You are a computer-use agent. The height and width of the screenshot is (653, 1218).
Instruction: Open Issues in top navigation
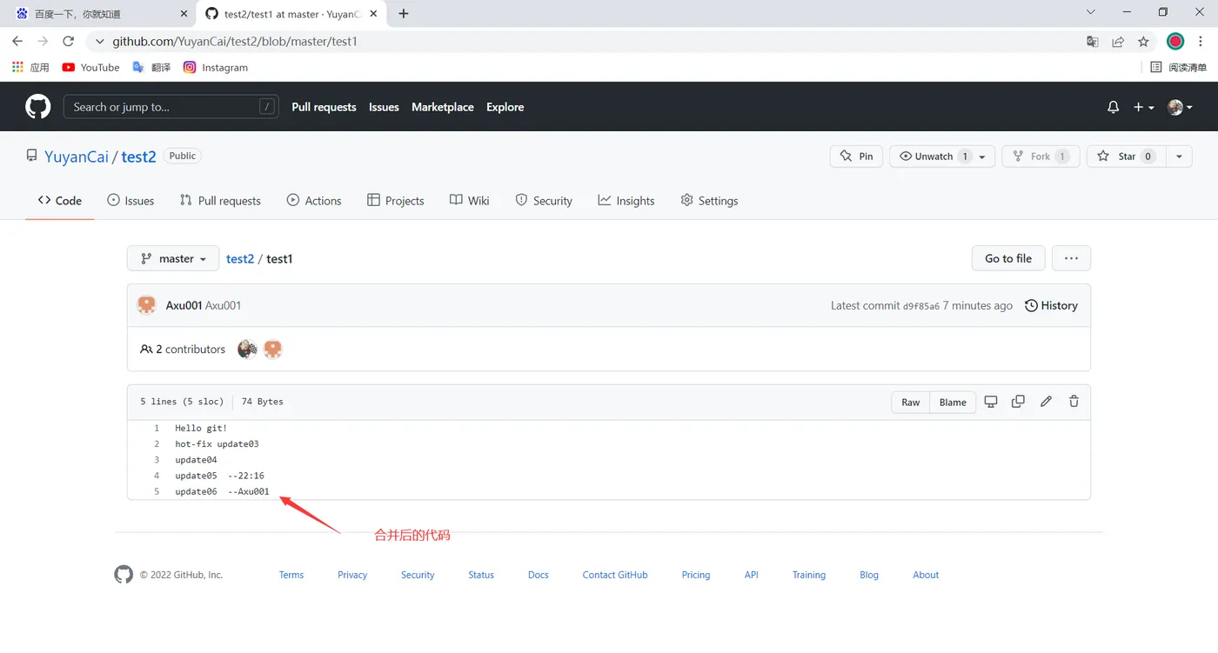tap(384, 107)
